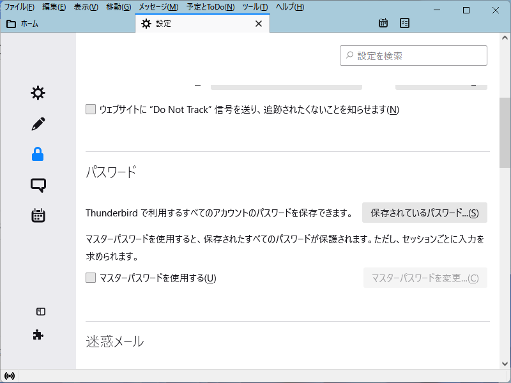Screen dimensions: 511x383
Task: Open the 編集 menu
Action: (x=54, y=7)
